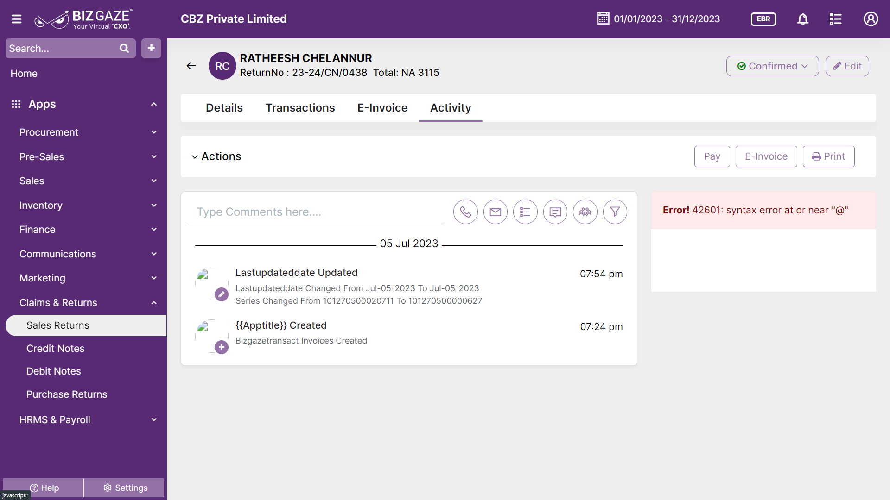Expand the Sales menu
This screenshot has height=500, width=890.
pos(154,181)
